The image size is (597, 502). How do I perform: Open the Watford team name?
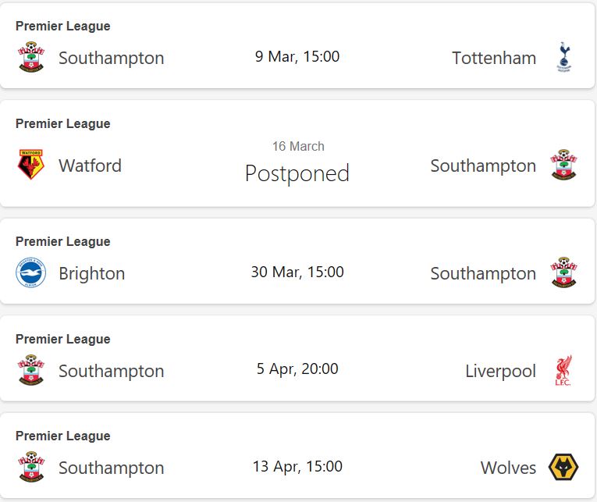point(90,166)
